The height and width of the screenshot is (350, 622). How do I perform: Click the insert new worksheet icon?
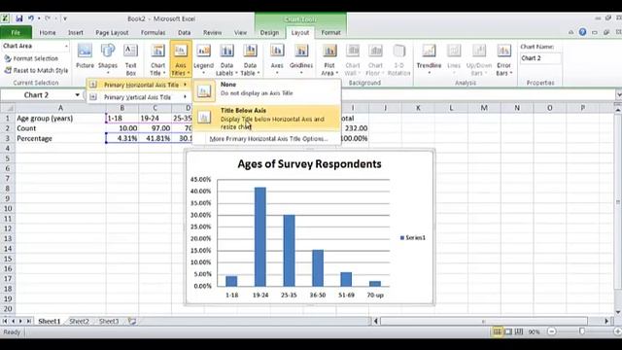(132, 321)
